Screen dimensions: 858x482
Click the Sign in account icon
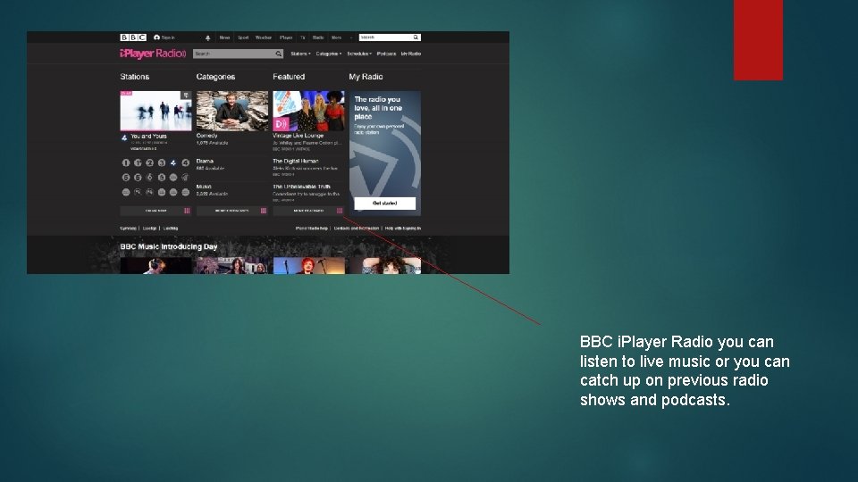click(x=156, y=37)
